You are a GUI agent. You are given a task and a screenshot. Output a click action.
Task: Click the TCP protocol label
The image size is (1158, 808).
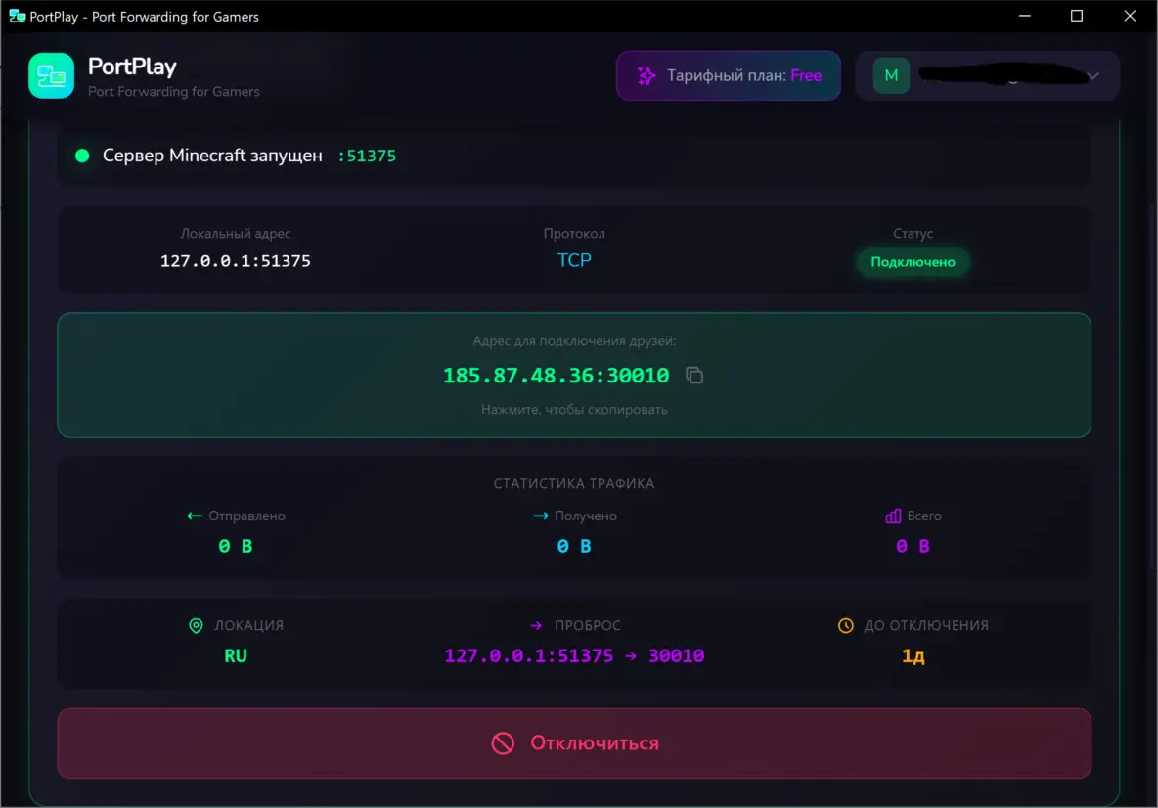[x=574, y=260]
